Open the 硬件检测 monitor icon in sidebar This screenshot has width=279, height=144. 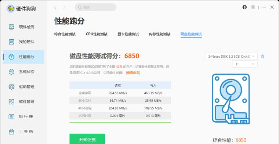(11, 27)
